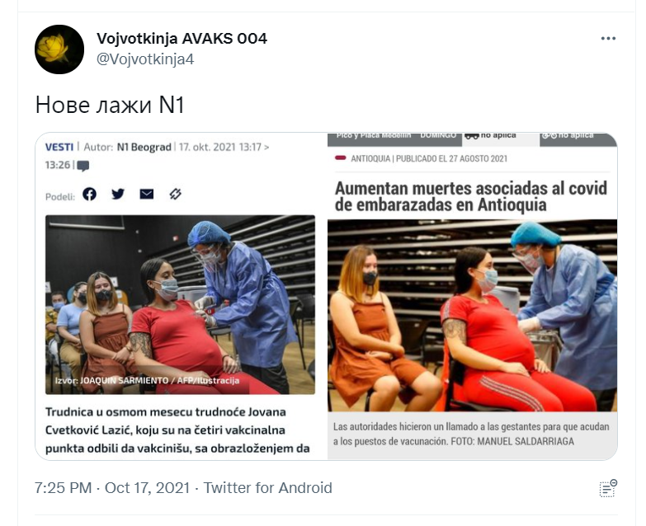Click the Нове лажи N1 tweet text
Image resolution: width=646 pixels, height=526 pixels.
tap(110, 105)
